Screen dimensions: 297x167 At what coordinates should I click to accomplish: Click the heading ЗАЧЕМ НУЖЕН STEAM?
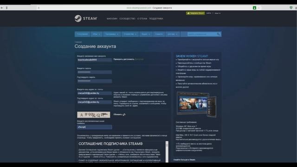[192, 56]
